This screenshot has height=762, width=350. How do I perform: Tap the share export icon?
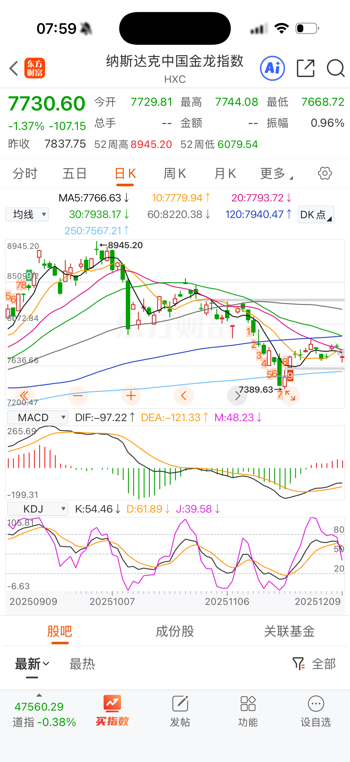(x=305, y=68)
